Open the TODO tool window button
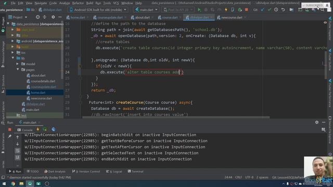Image resolution: width=333 pixels, height=187 pixels. (33, 171)
